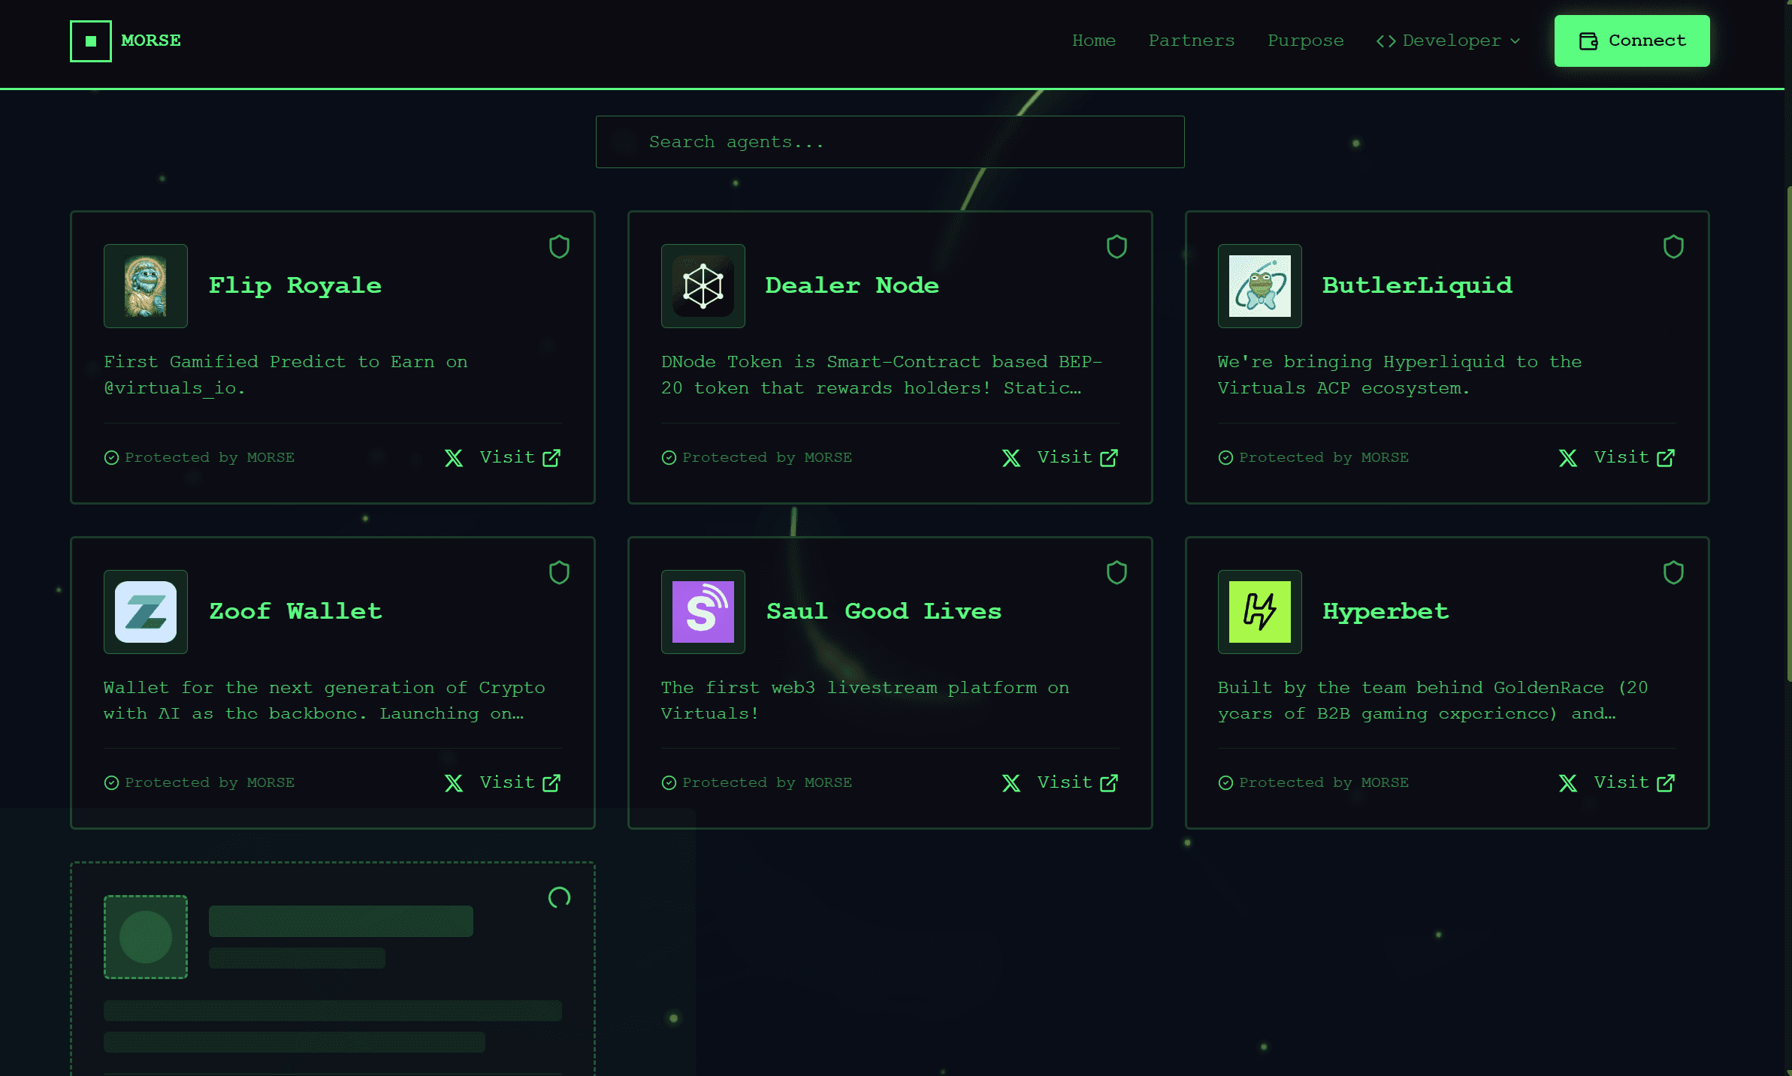
Task: Expand the Developer dropdown menu
Action: 1449,41
